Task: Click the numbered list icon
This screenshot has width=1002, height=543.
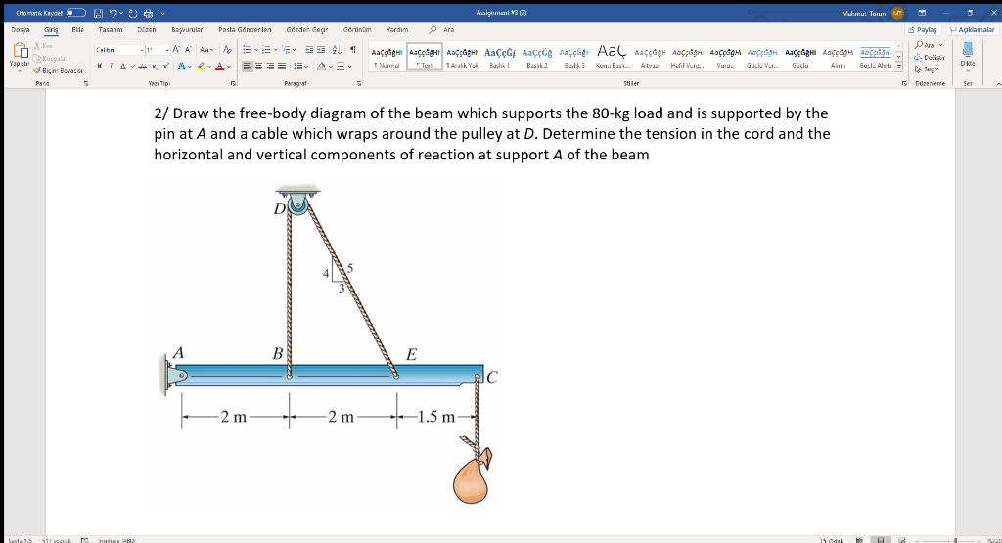Action: click(266, 50)
